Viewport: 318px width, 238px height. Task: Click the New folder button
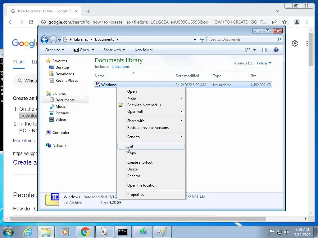click(143, 50)
